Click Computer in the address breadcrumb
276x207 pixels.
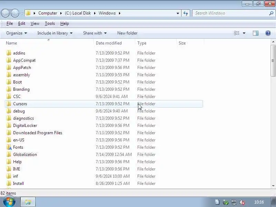pyautogui.click(x=48, y=13)
